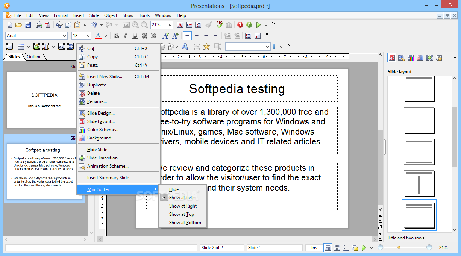Click the Print icon
461x256 pixels.
[39, 25]
